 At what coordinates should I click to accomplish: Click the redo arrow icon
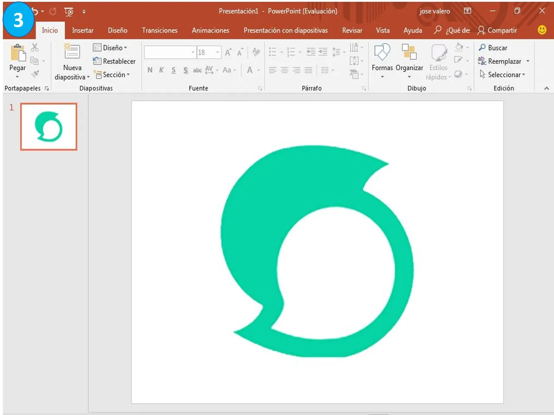[53, 12]
